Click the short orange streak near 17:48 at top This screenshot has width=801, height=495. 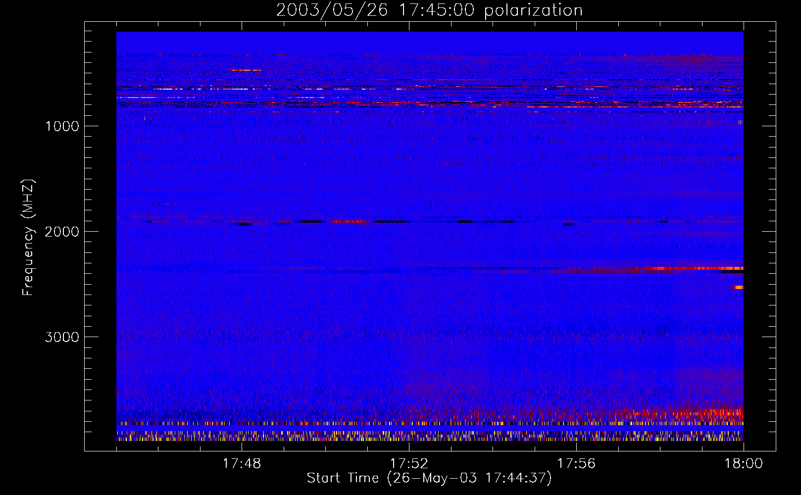[x=246, y=70]
